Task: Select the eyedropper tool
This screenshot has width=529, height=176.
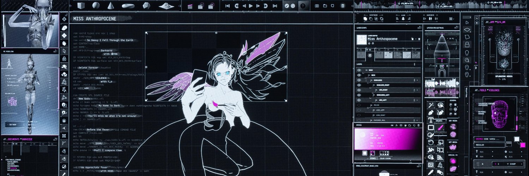Action: [431, 172]
